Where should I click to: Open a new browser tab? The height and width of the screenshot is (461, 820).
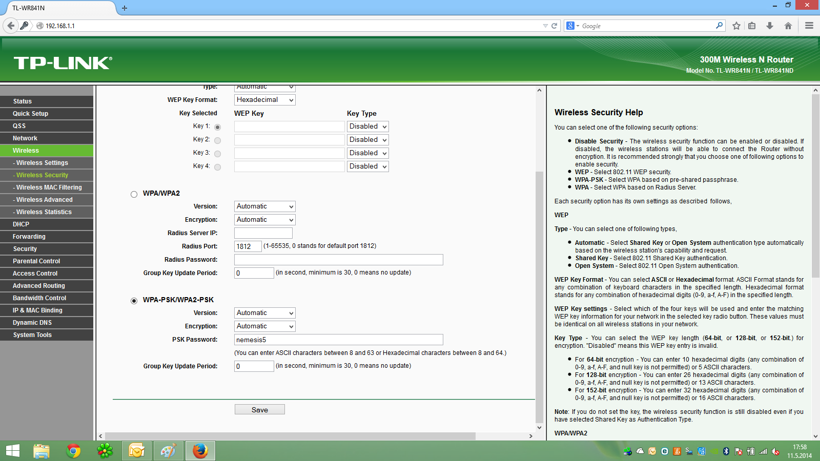125,8
